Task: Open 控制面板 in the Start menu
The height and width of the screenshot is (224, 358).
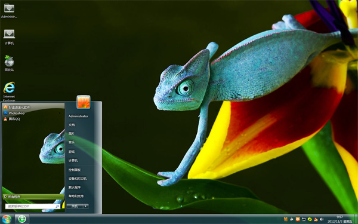Action: (75, 170)
